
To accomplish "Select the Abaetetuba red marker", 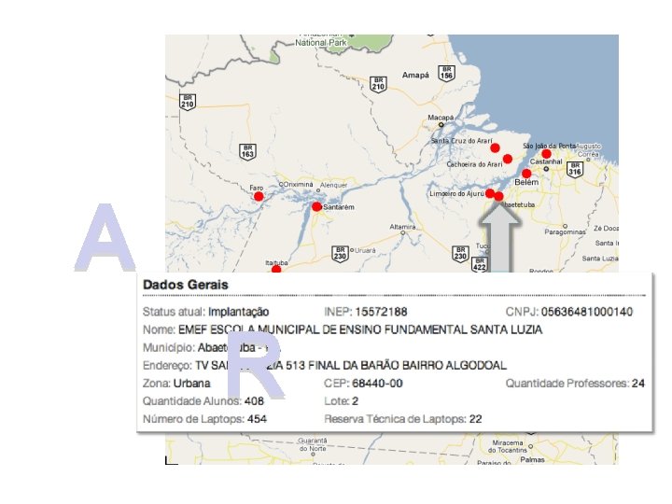I will click(498, 196).
